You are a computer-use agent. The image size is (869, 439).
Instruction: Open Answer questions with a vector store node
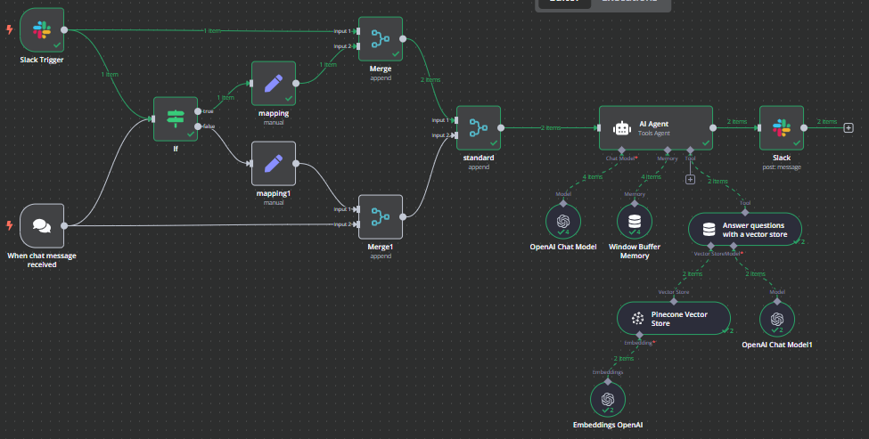click(744, 229)
